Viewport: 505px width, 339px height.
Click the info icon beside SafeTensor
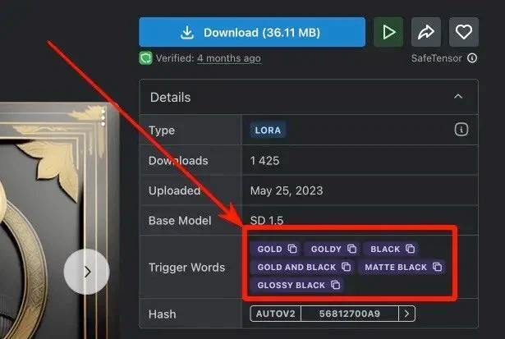[x=472, y=58]
